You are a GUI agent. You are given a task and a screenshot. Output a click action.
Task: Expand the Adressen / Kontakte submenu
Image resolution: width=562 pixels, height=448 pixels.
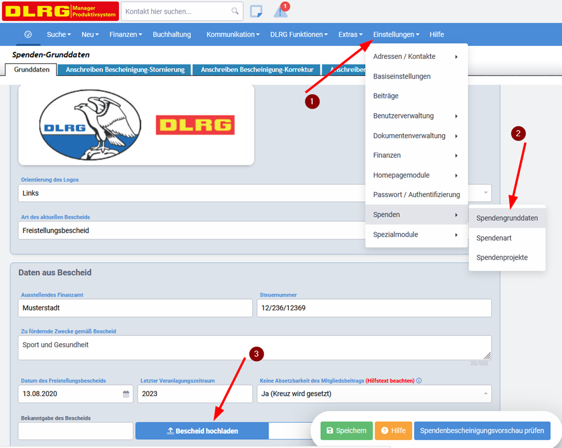(x=416, y=57)
